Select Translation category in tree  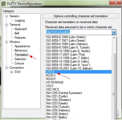[22, 55]
